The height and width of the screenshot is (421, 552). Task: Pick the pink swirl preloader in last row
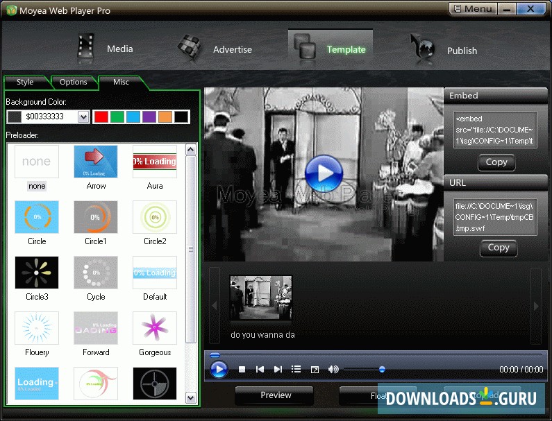96,384
